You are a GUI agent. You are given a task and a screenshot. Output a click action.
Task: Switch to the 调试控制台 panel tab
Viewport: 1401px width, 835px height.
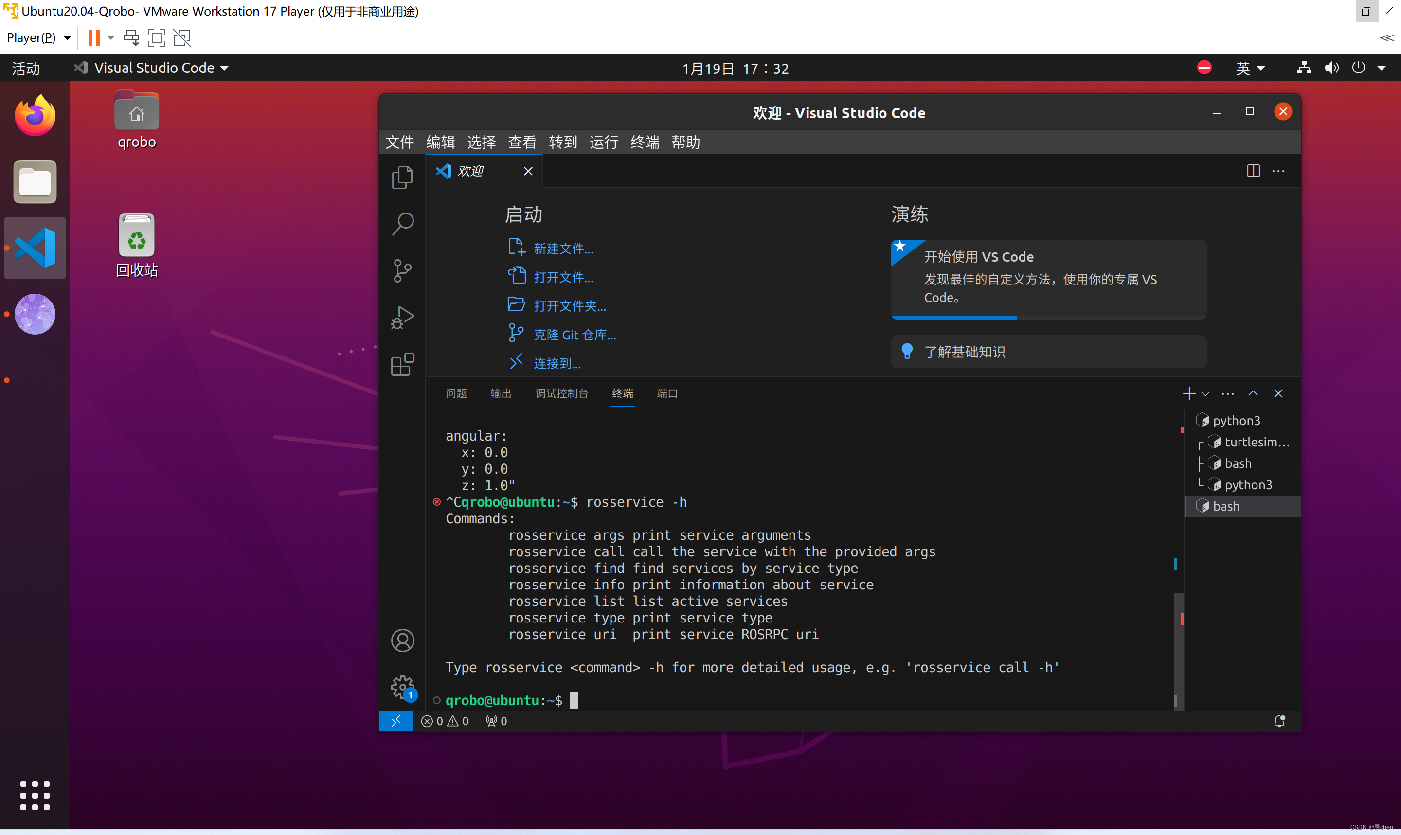tap(561, 393)
